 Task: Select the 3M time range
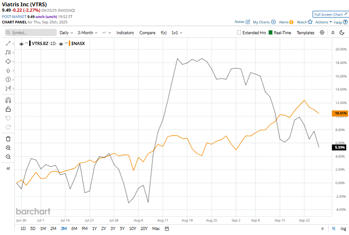pos(64,229)
